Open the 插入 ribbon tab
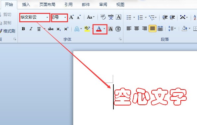This screenshot has width=197, height=125. pos(26,5)
